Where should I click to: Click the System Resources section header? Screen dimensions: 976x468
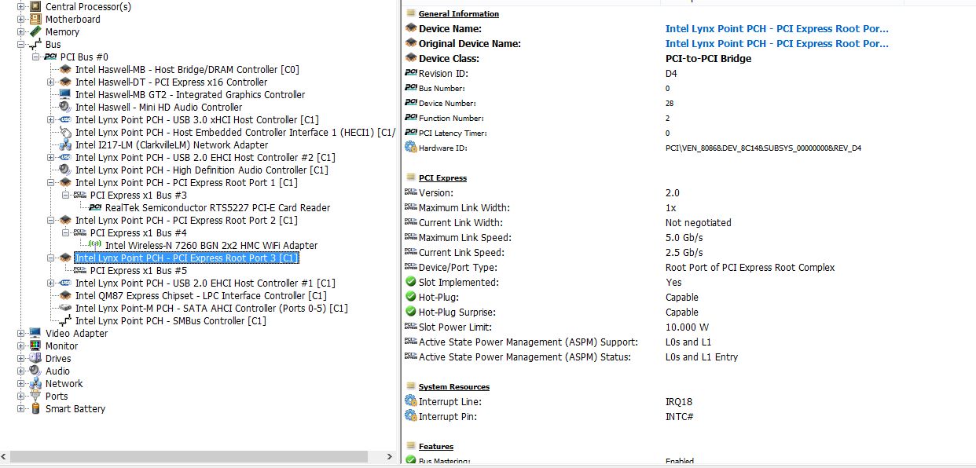pos(454,386)
